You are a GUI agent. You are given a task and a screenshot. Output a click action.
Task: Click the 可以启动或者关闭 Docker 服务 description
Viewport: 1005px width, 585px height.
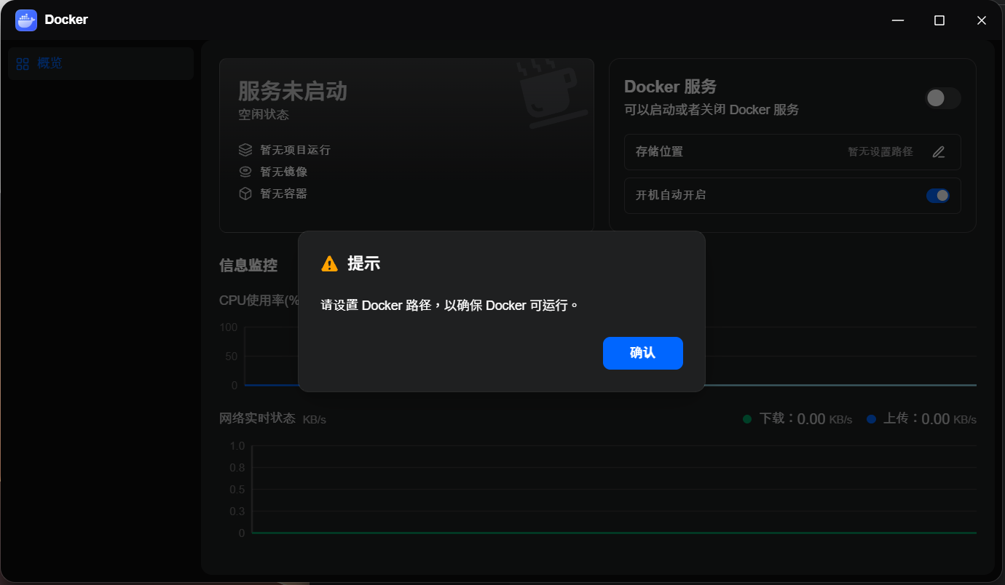712,110
